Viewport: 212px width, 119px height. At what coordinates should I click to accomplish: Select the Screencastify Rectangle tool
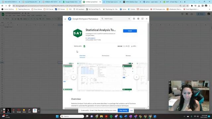[x=19, y=110]
